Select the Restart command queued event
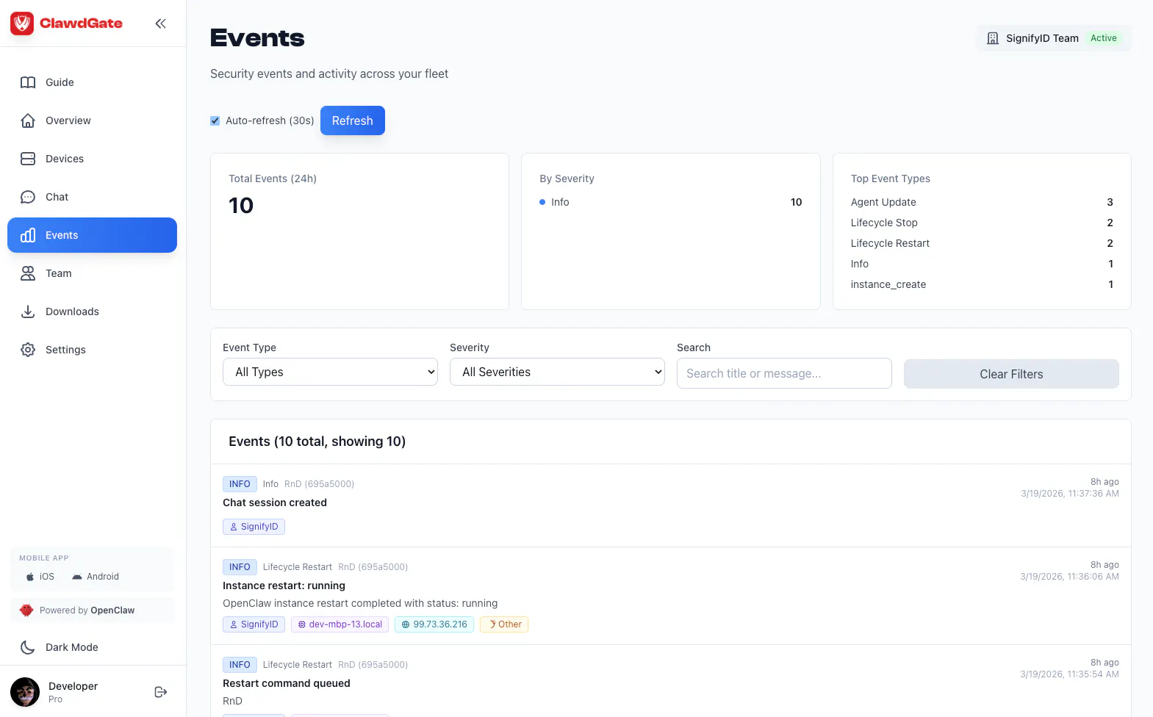Screen dimensions: 1153x717 tap(670, 681)
